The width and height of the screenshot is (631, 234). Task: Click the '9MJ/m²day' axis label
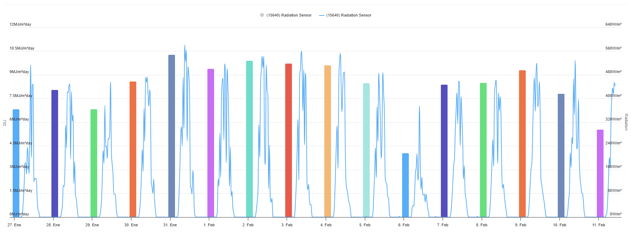coord(19,72)
